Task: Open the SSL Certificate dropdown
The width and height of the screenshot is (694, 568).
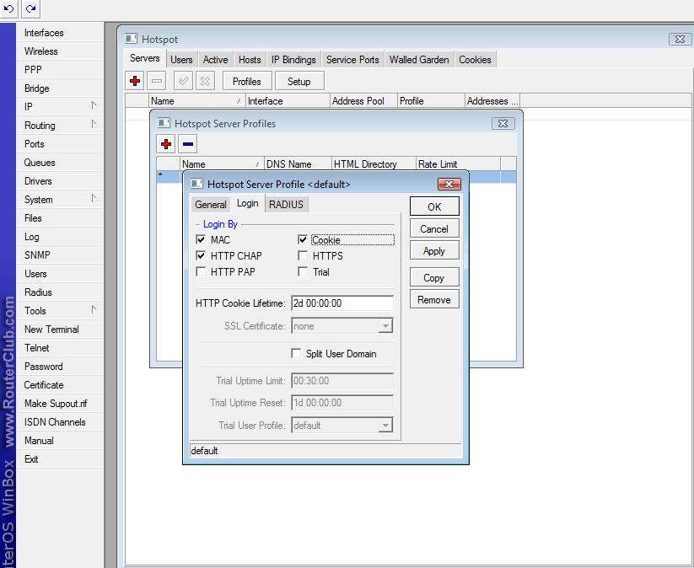Action: pyautogui.click(x=385, y=326)
